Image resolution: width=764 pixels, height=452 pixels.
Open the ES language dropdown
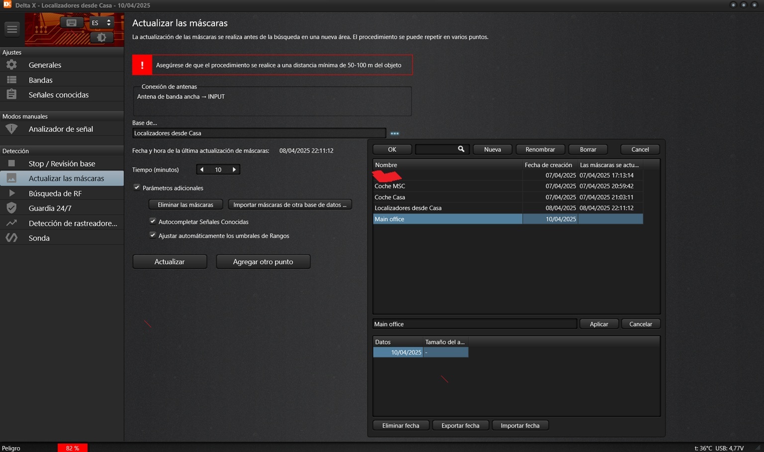tap(101, 23)
